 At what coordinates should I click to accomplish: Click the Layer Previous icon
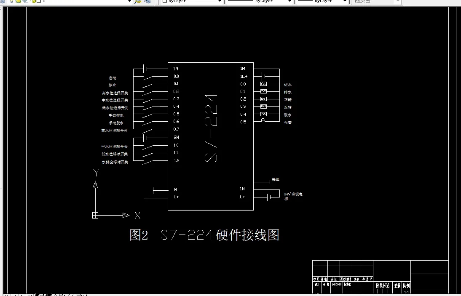[x=147, y=1]
